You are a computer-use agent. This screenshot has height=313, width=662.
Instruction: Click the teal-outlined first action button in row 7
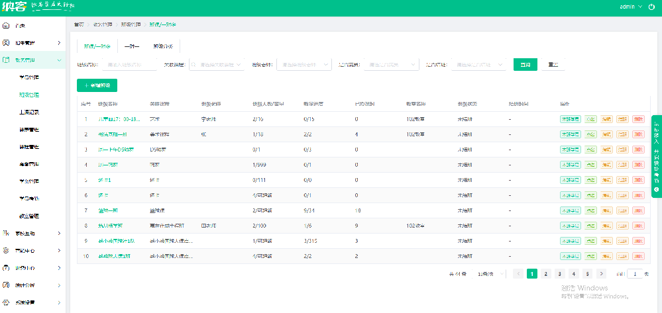pyautogui.click(x=571, y=210)
